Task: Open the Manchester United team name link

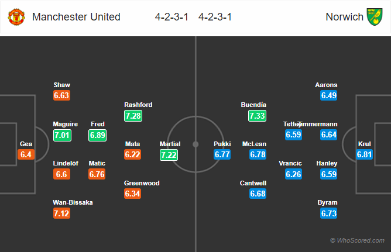Action: pos(76,17)
